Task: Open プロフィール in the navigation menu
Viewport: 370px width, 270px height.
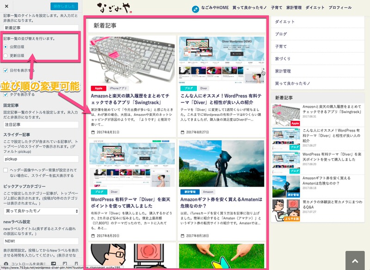Action: tap(340, 8)
